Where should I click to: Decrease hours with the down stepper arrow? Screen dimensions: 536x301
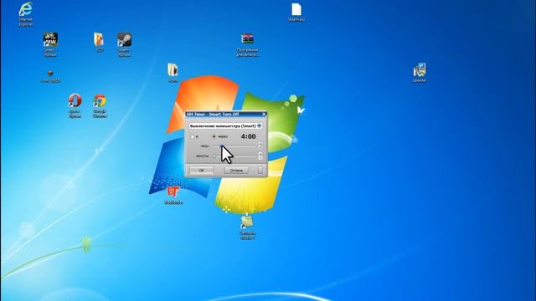[x=260, y=148]
